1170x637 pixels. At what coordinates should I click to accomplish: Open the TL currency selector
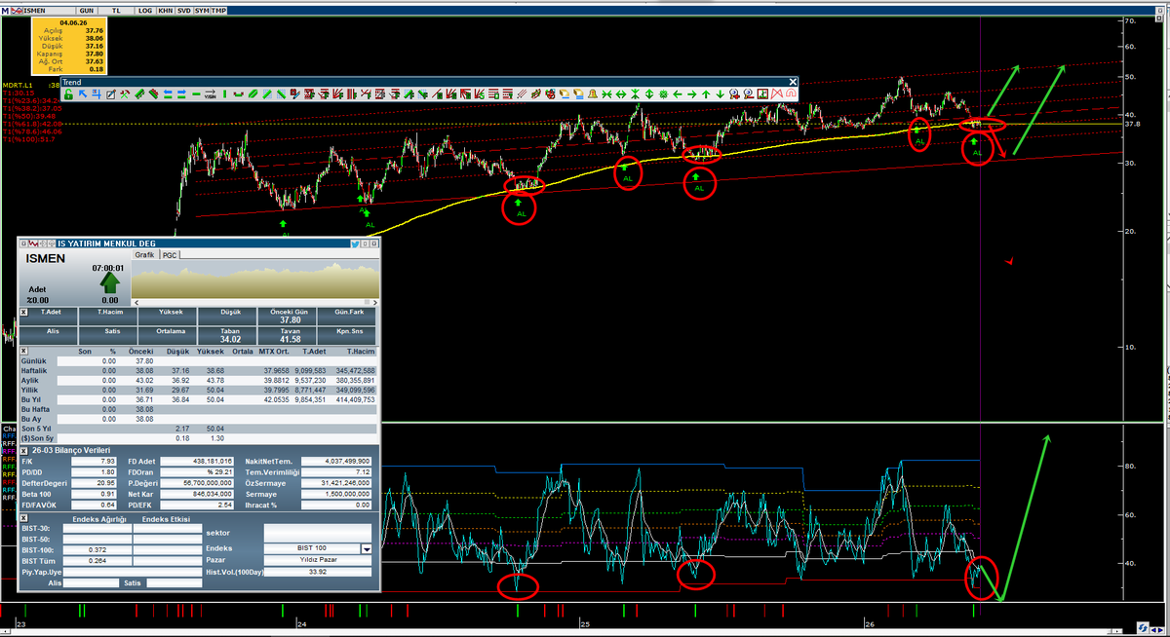[x=116, y=11]
